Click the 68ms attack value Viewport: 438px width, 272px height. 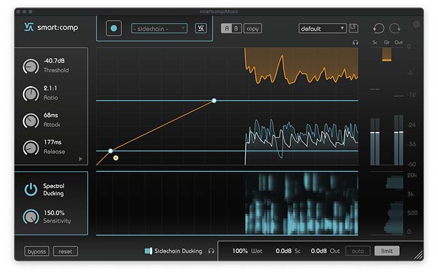[x=51, y=115]
